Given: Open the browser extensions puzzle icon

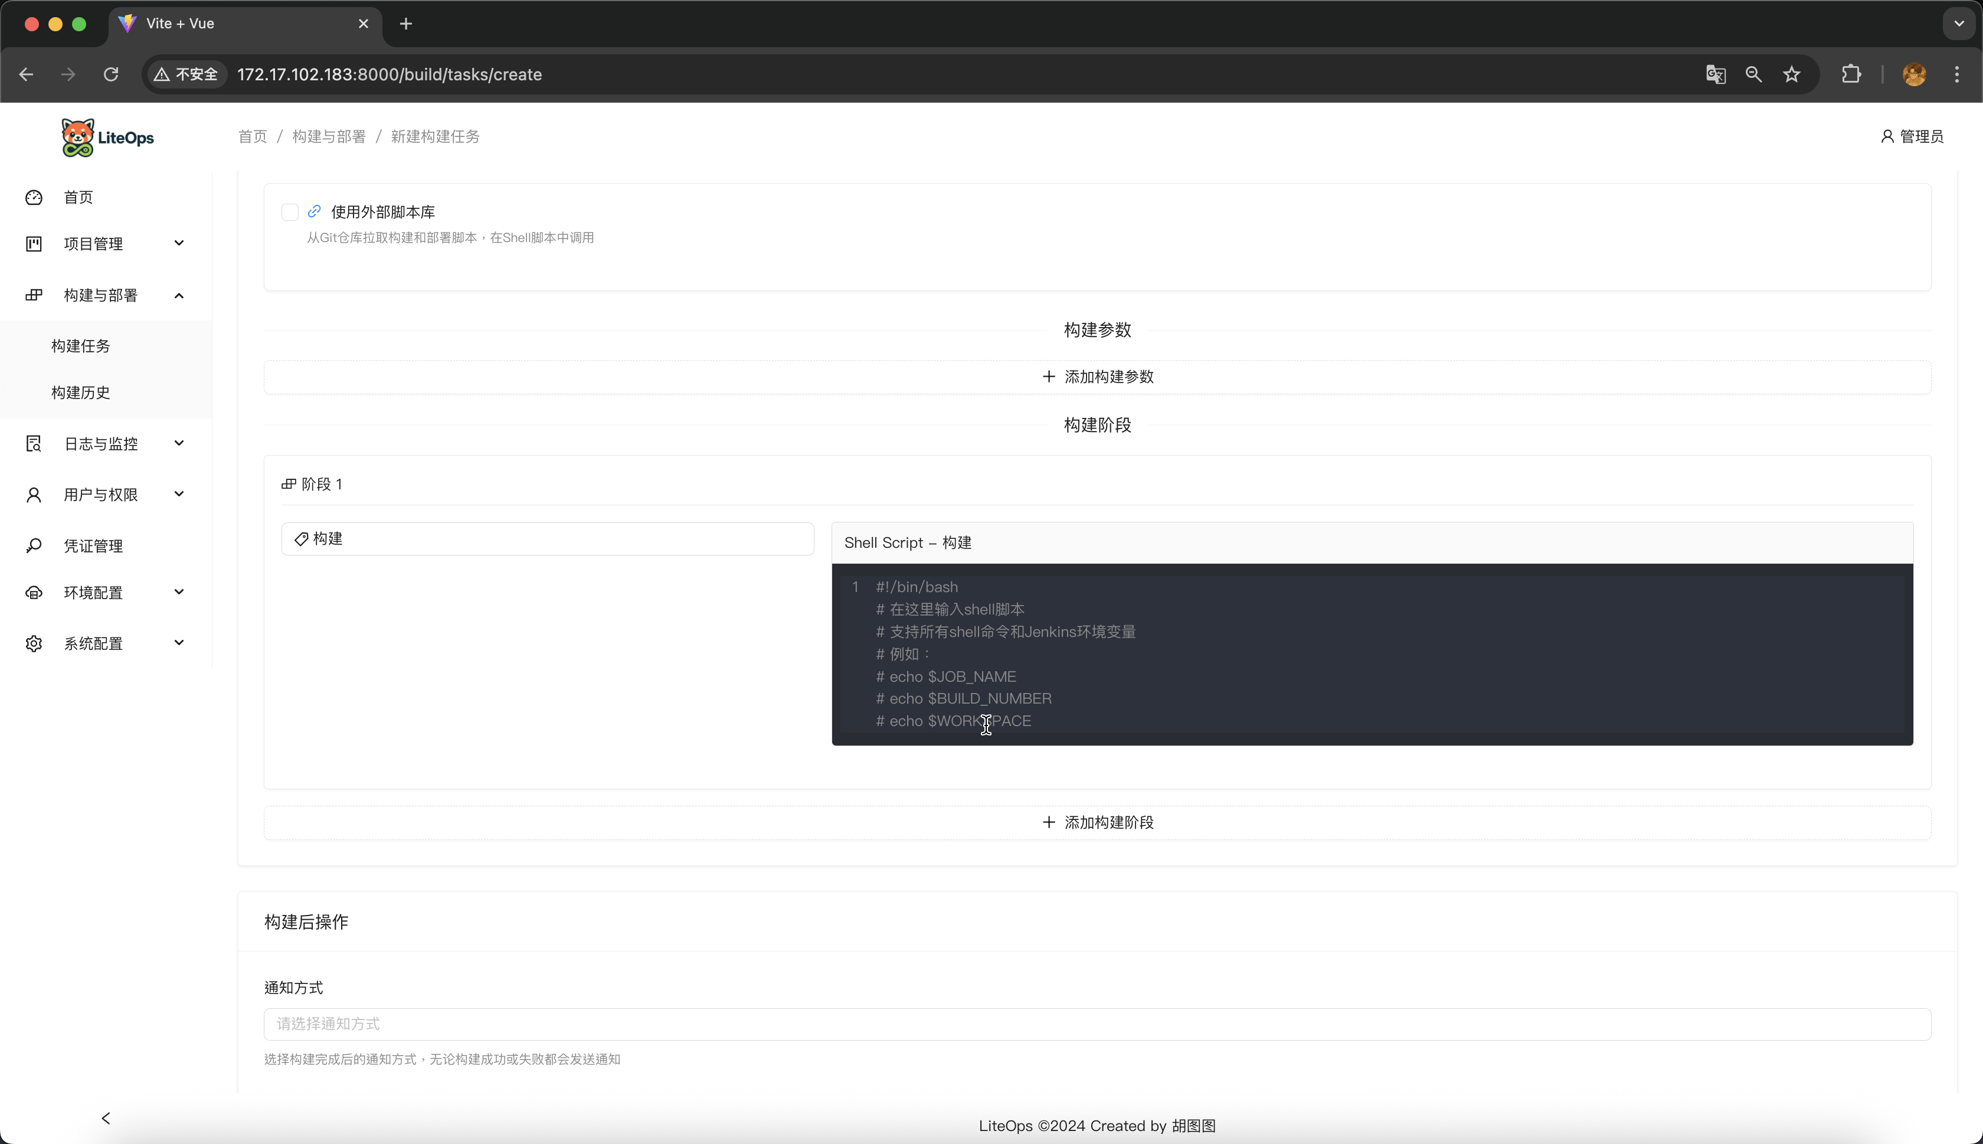Looking at the screenshot, I should click(1851, 74).
